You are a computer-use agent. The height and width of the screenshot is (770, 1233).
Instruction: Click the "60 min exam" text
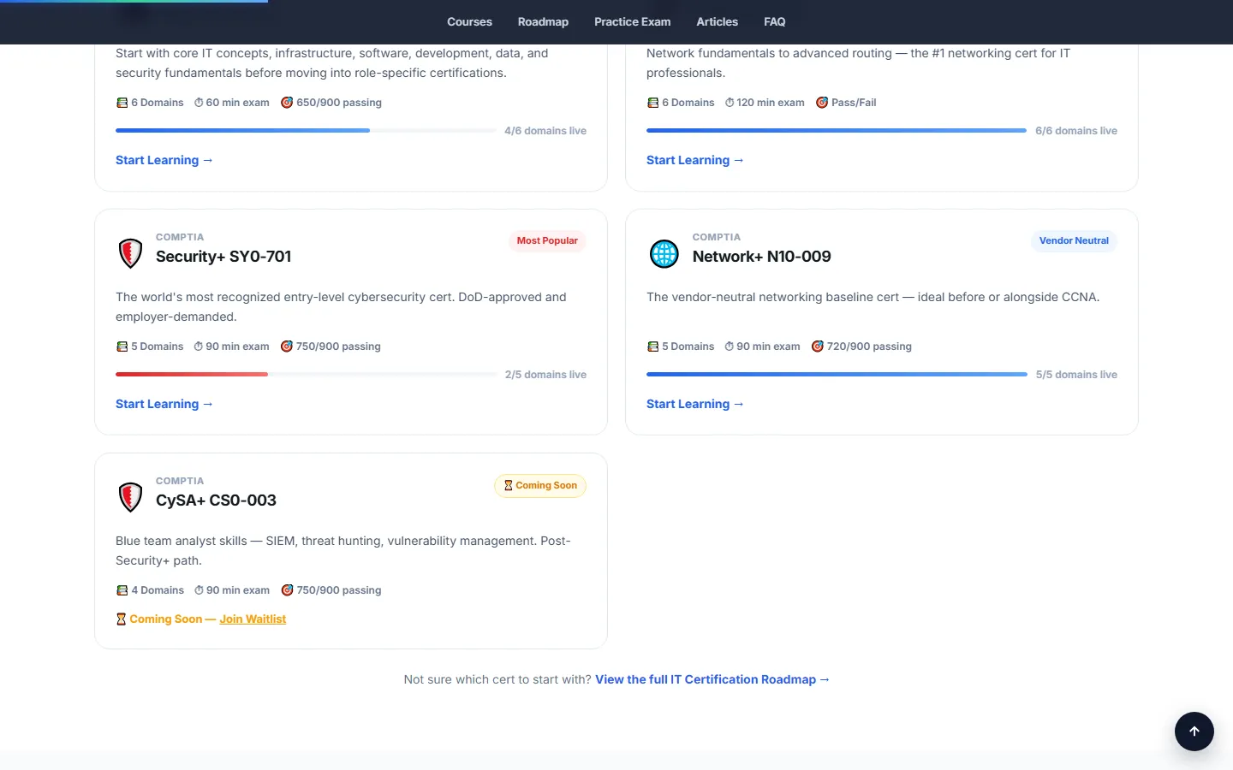237,103
